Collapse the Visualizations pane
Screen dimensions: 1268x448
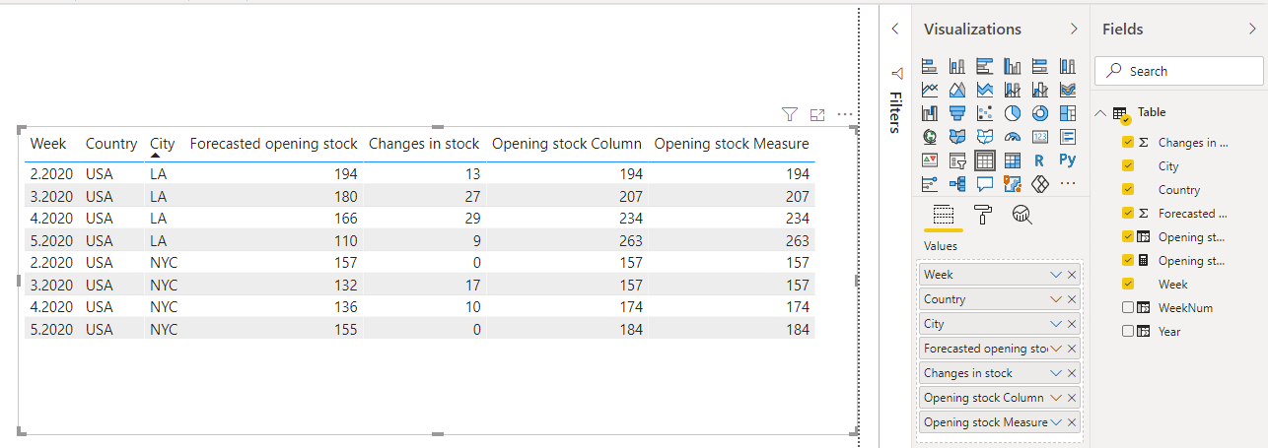1074,30
